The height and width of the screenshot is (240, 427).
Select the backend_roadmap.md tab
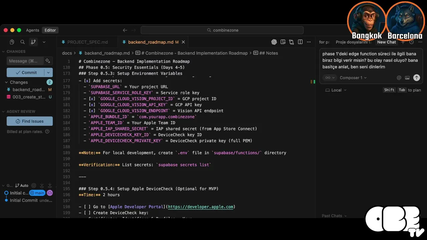pos(151,42)
